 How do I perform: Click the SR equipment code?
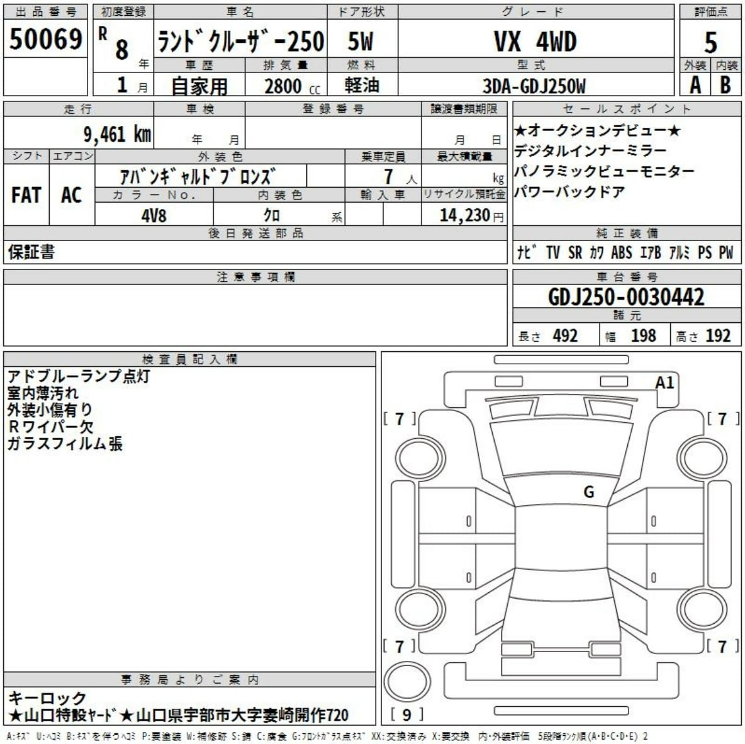tap(575, 252)
